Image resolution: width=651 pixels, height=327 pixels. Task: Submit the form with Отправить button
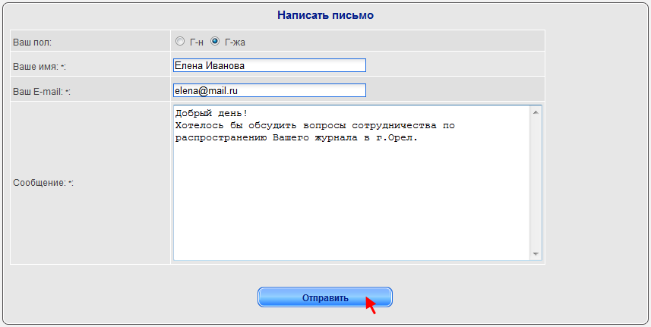click(x=325, y=297)
